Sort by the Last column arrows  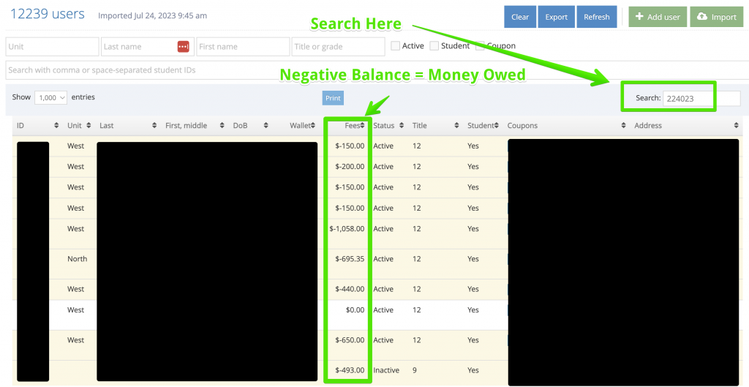[154, 126]
